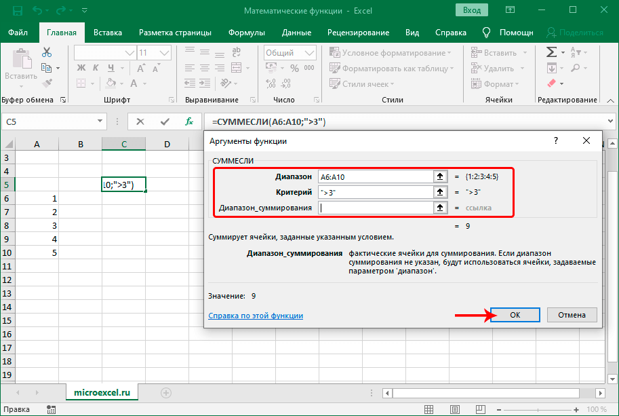This screenshot has width=619, height=416.
Task: Open the Справка по этой функции link
Action: pos(255,316)
